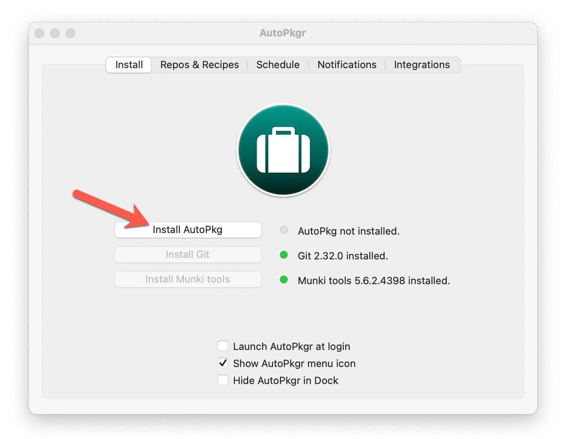Zoom the AutoPkgr window

click(70, 33)
